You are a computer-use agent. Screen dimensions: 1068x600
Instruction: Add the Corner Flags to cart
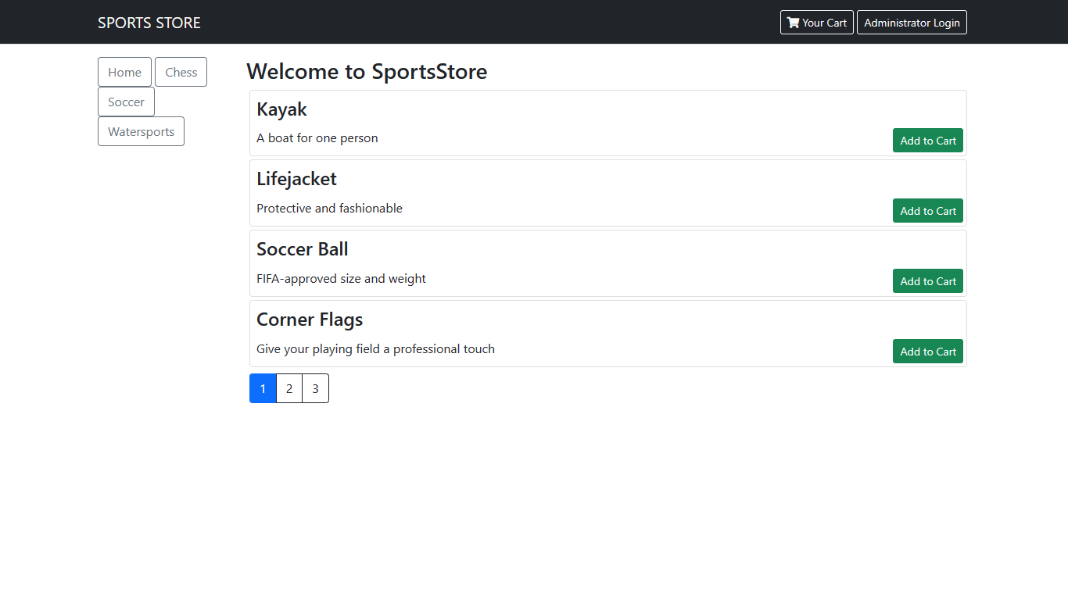tap(927, 352)
